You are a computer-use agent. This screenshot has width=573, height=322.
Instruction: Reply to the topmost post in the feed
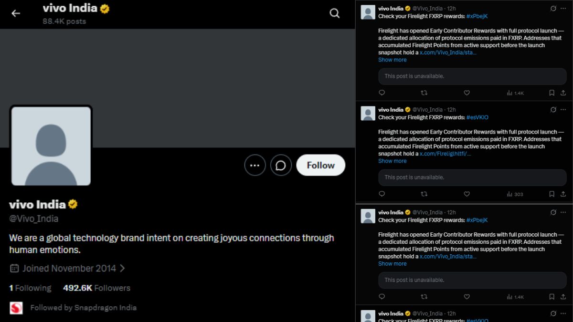point(382,93)
